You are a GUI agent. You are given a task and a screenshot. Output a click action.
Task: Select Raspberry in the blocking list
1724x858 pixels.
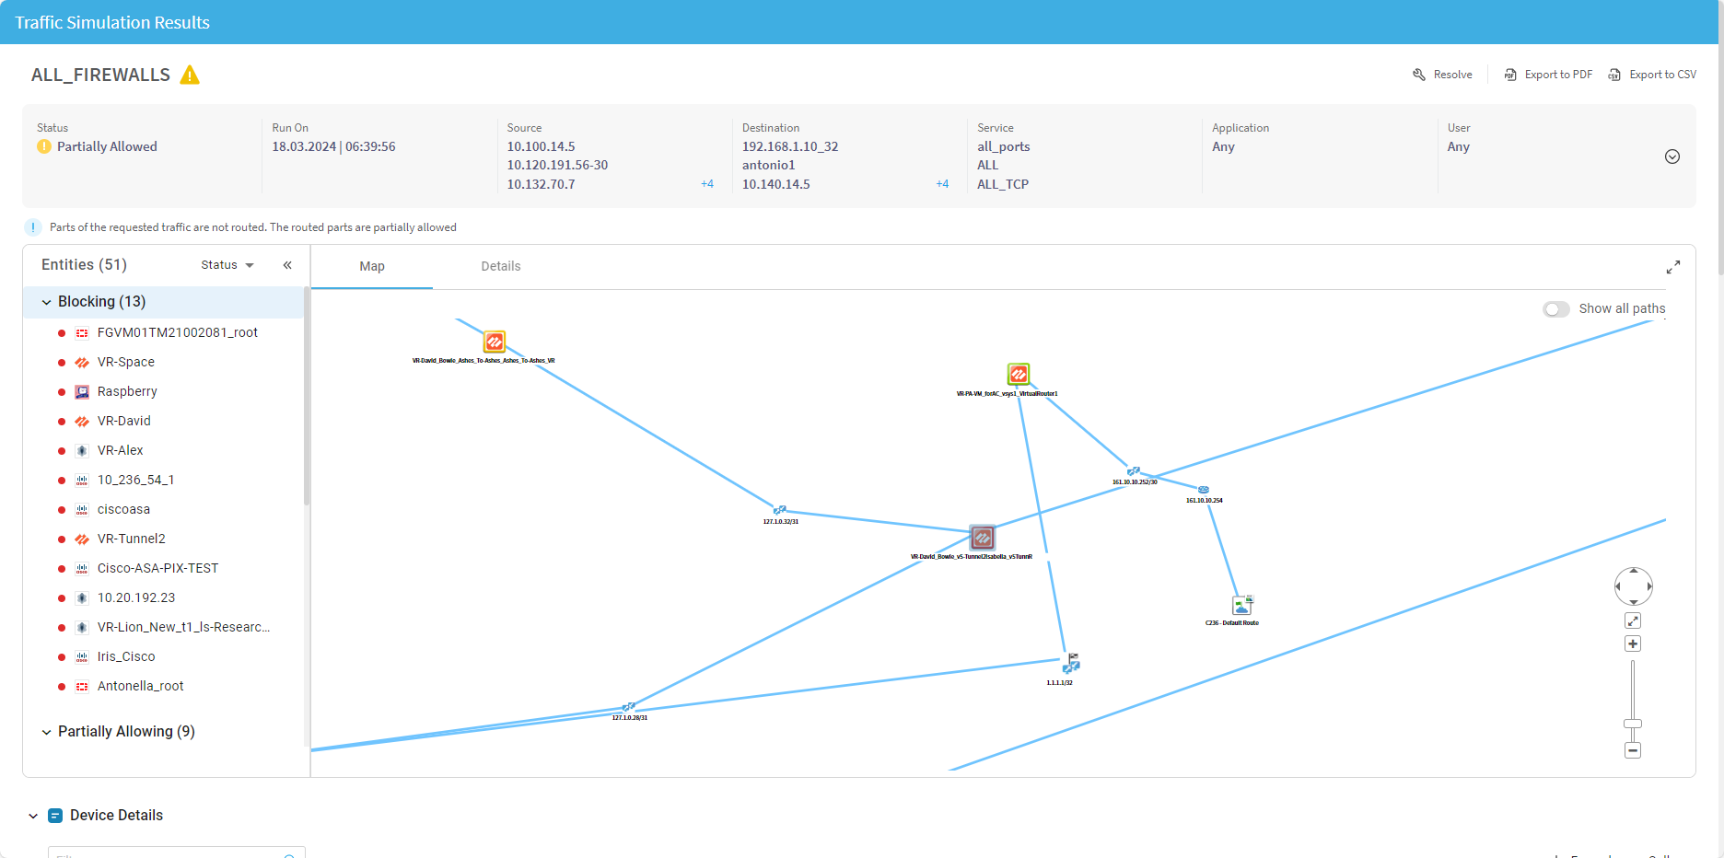coord(127,392)
